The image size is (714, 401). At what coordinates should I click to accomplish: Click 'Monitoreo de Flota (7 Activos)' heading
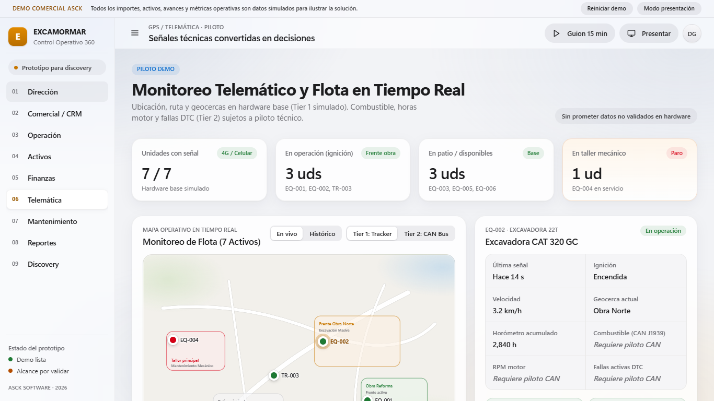tap(201, 242)
